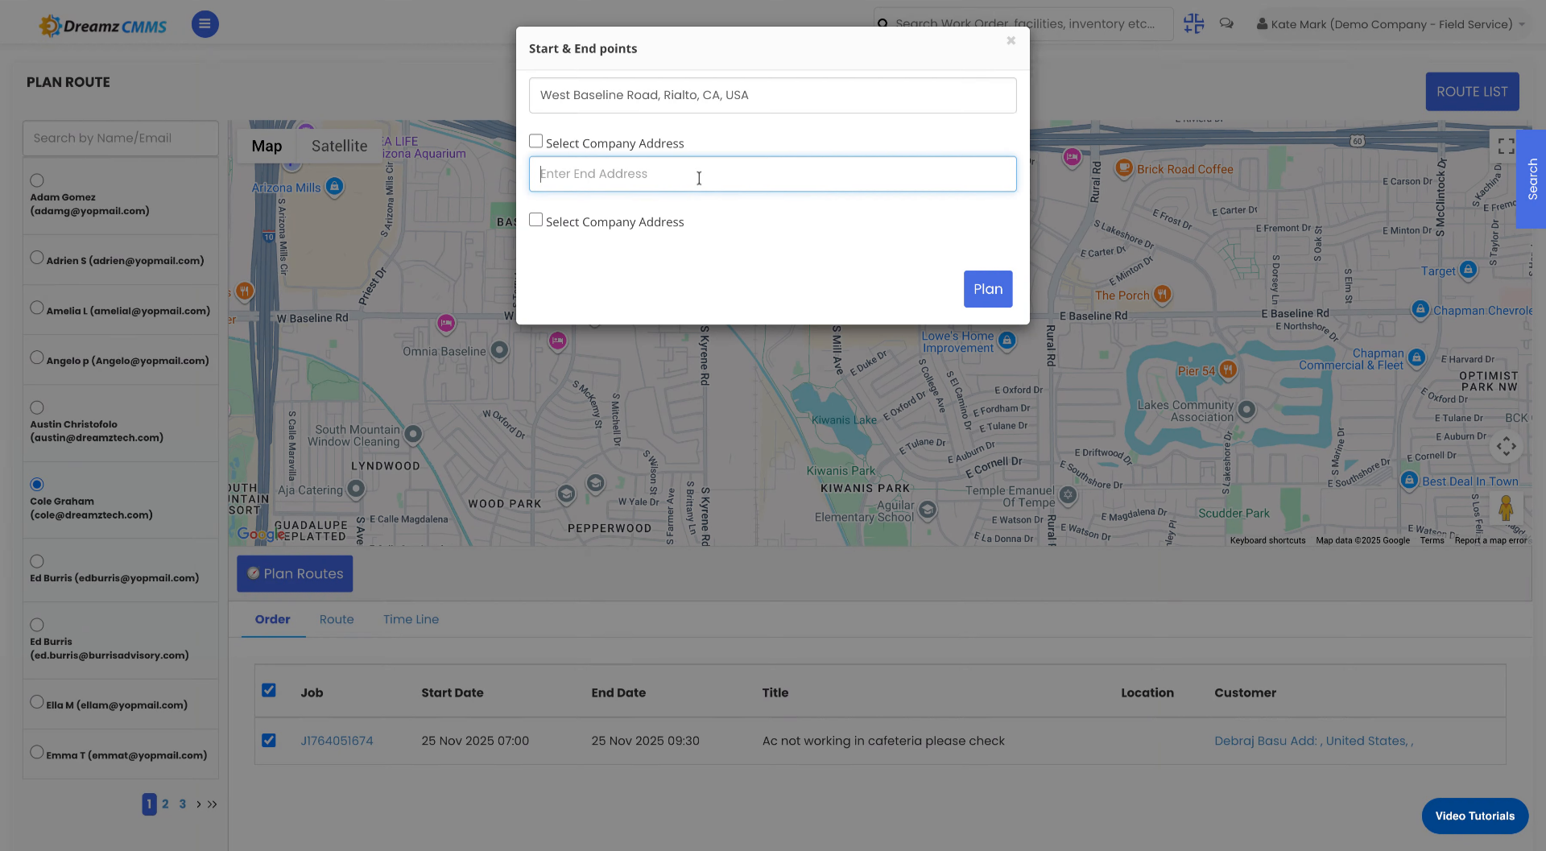
Task: Click the Plan Routes button
Action: [295, 573]
